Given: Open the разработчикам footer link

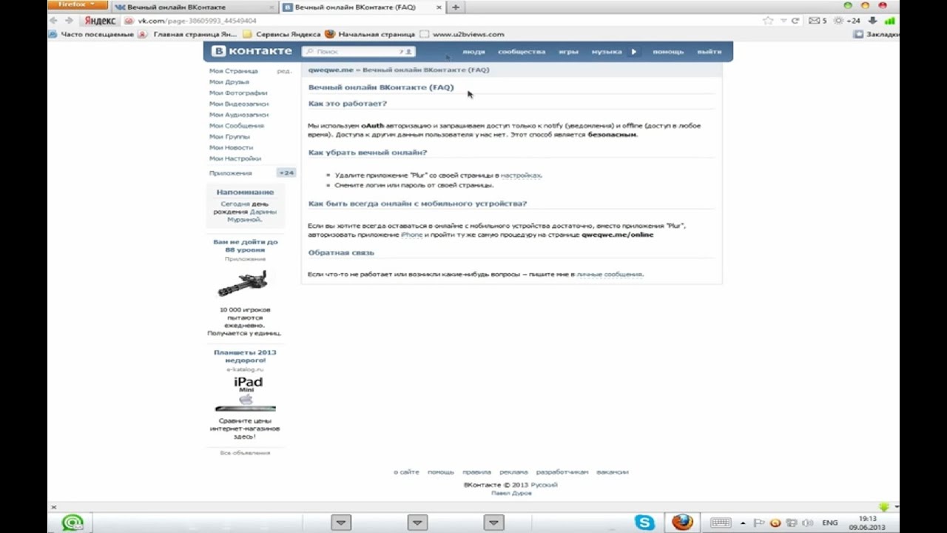Looking at the screenshot, I should (562, 472).
